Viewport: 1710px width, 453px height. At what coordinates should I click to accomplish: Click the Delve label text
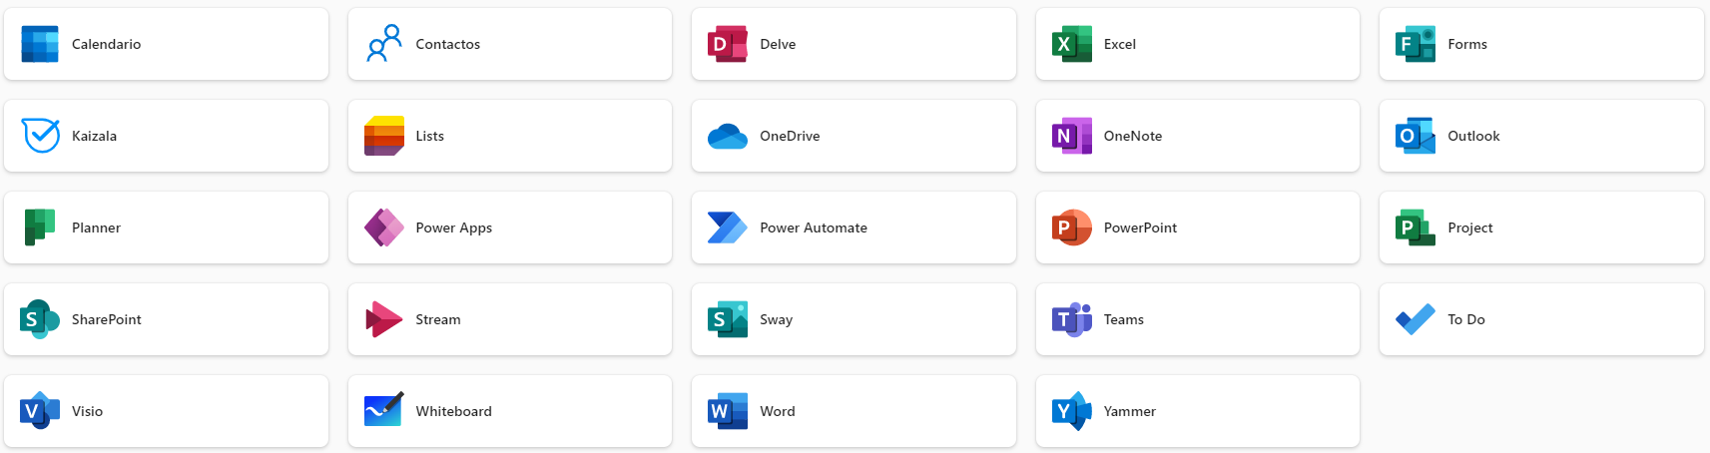pyautogui.click(x=778, y=44)
